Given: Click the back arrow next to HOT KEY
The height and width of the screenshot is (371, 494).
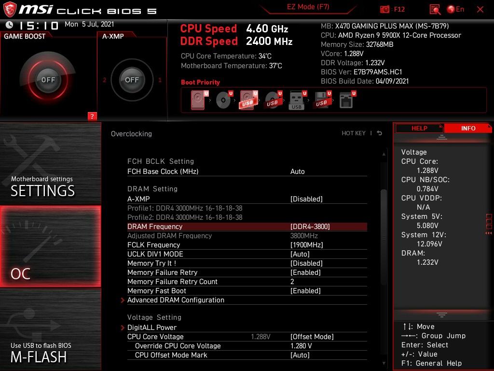Looking at the screenshot, I should [x=379, y=133].
